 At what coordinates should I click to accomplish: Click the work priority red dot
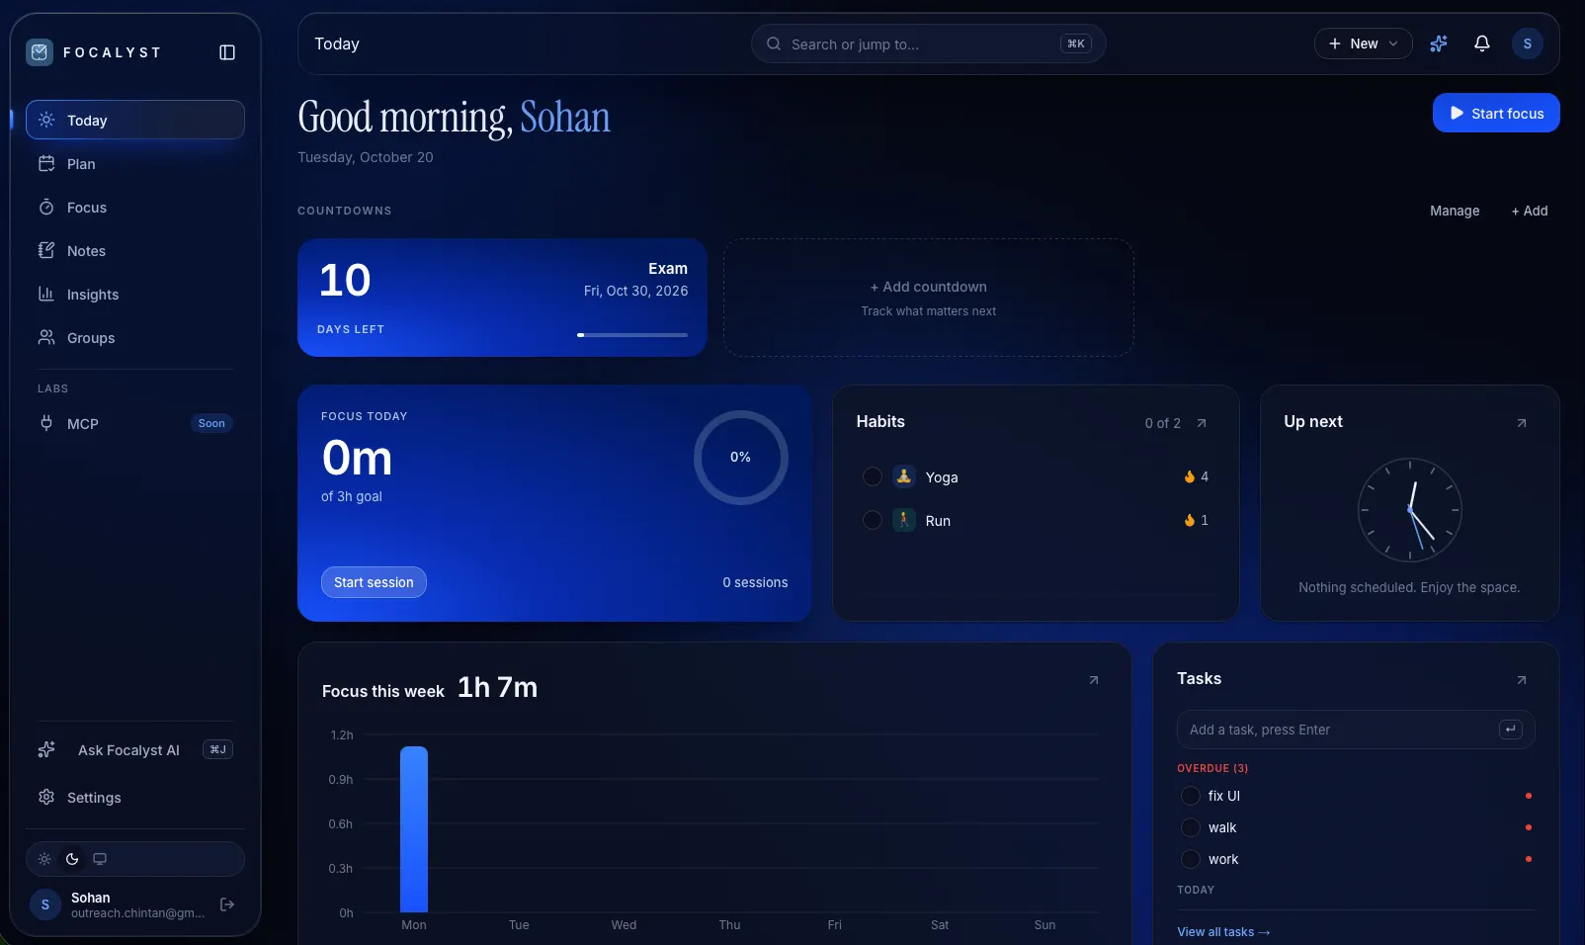(x=1529, y=859)
